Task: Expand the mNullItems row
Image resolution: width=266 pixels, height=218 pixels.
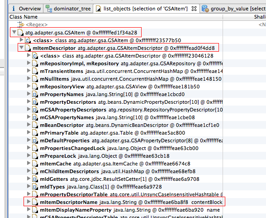Action: pyautogui.click(x=28, y=78)
